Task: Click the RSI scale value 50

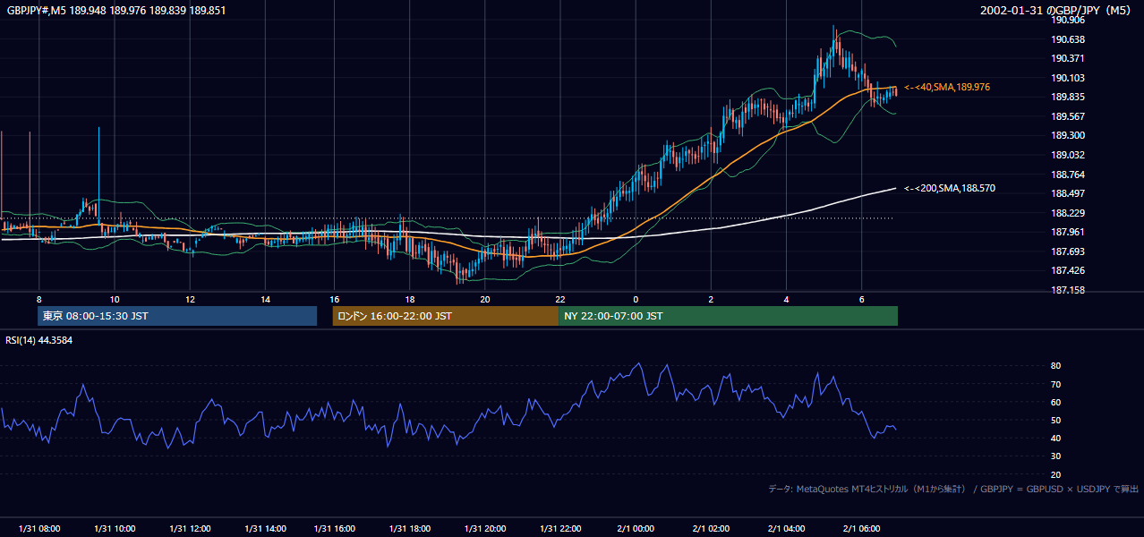Action: [1056, 420]
